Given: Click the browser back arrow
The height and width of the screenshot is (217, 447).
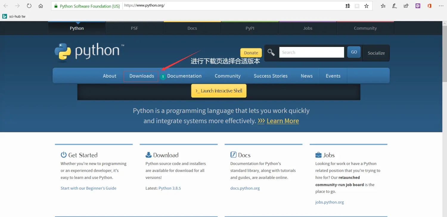Looking at the screenshot, I should 6,6.
